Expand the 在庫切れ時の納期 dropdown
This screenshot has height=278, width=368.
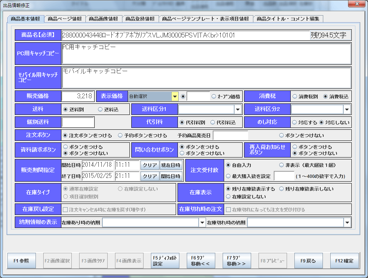[347, 222]
